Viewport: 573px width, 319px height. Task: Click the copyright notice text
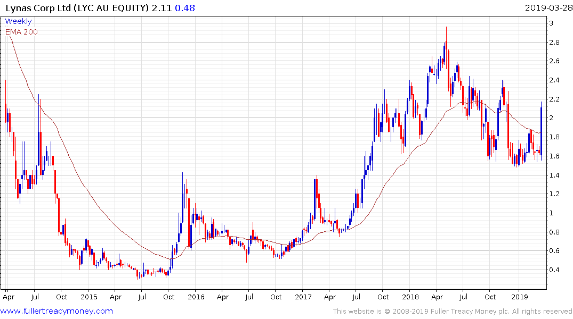(453, 311)
